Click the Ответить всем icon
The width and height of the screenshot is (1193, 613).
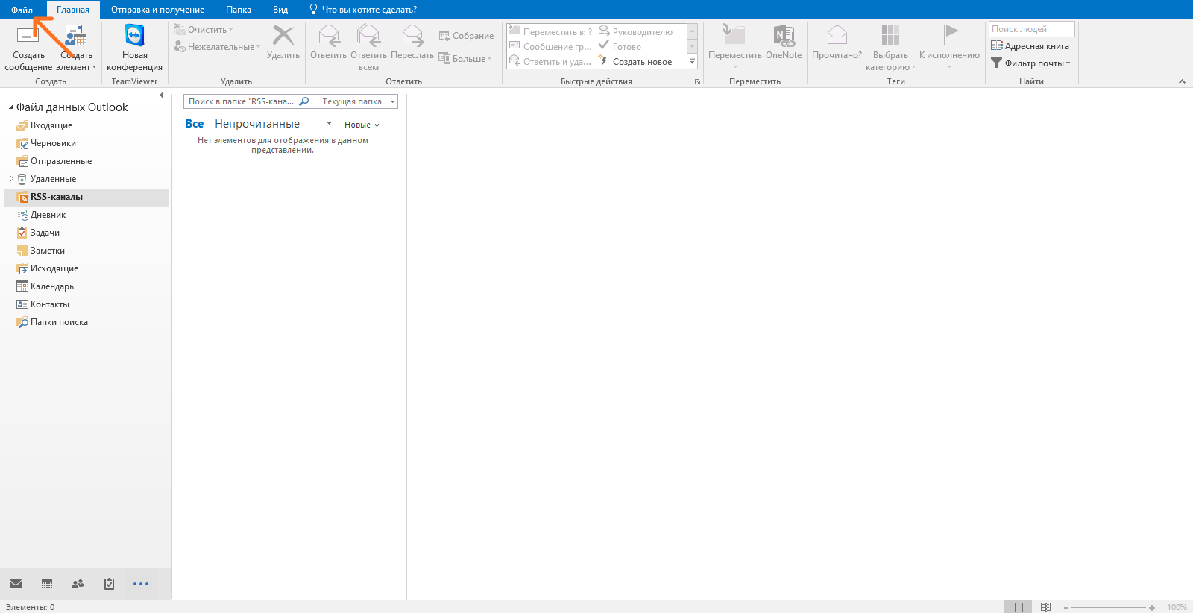(x=368, y=48)
